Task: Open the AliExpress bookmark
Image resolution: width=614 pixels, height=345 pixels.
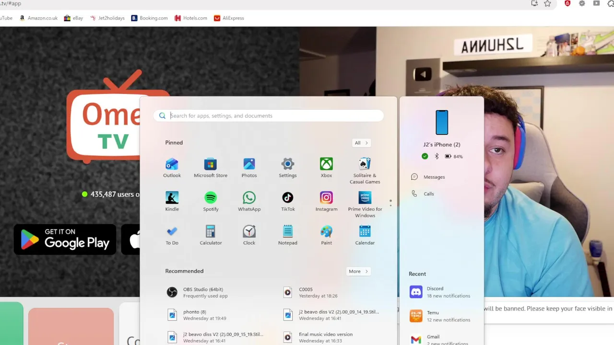Action: (229, 18)
